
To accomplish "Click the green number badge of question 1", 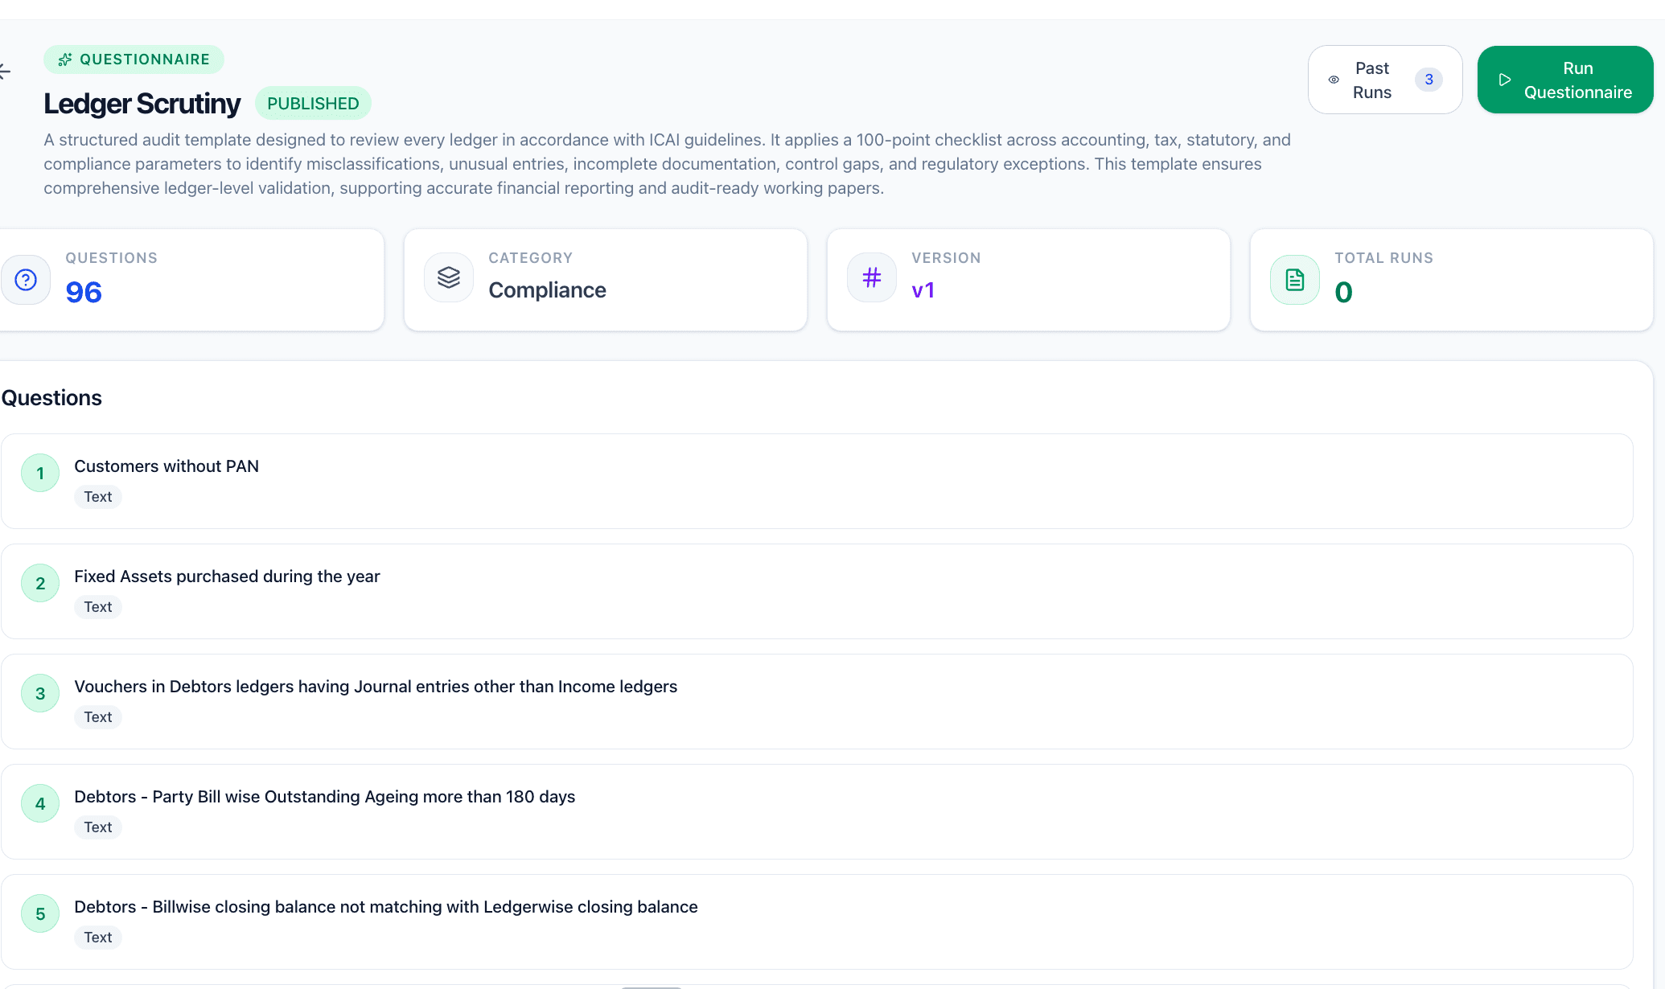I will pos(40,473).
